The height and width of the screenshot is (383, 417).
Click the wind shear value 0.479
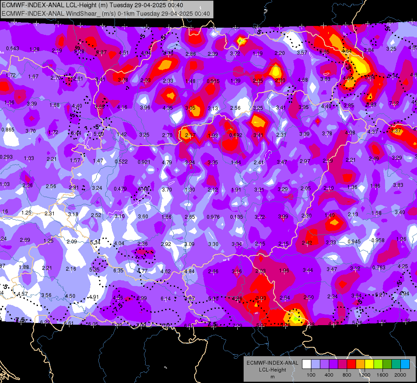(120, 189)
